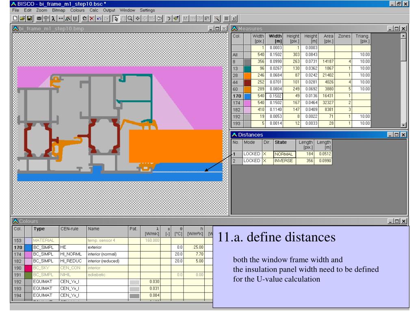The image size is (416, 312).
Task: Click the house-shaped toolbar icon
Action: pos(84,19)
